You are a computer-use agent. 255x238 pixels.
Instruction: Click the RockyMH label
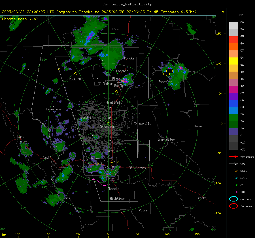(x=75, y=79)
